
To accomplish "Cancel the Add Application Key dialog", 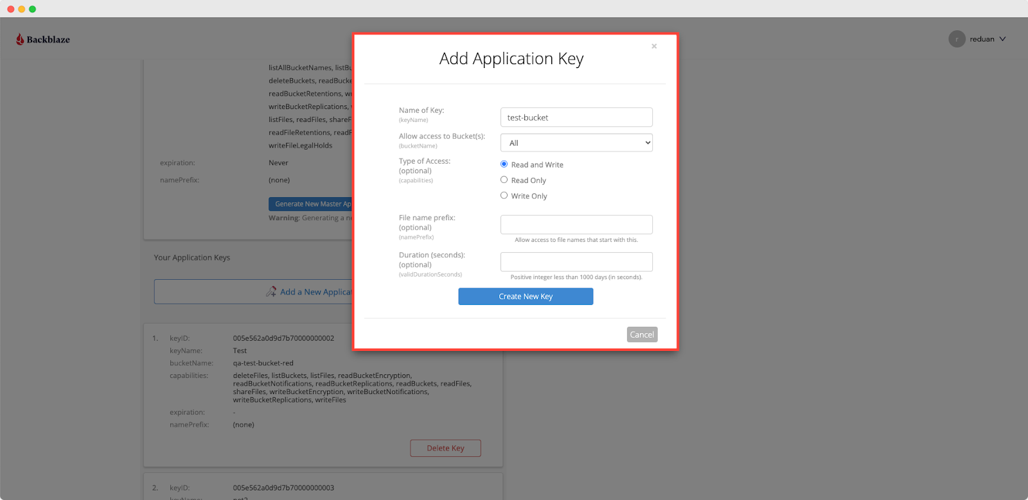I will (x=642, y=334).
